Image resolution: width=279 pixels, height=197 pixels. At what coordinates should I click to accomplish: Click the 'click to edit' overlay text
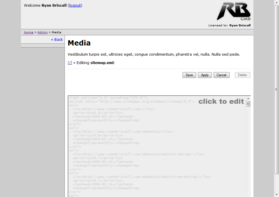pyautogui.click(x=221, y=101)
